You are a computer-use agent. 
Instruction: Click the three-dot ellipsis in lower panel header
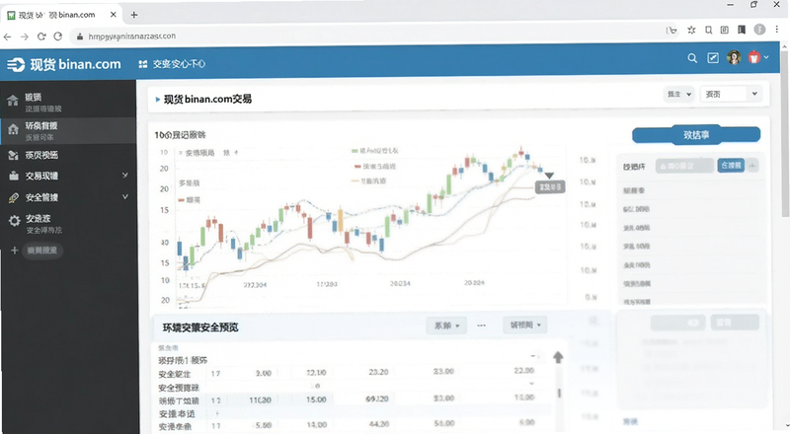[481, 325]
